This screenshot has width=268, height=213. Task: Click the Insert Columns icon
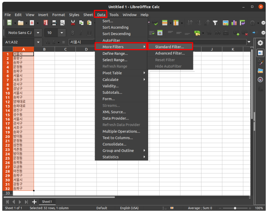click(176, 23)
